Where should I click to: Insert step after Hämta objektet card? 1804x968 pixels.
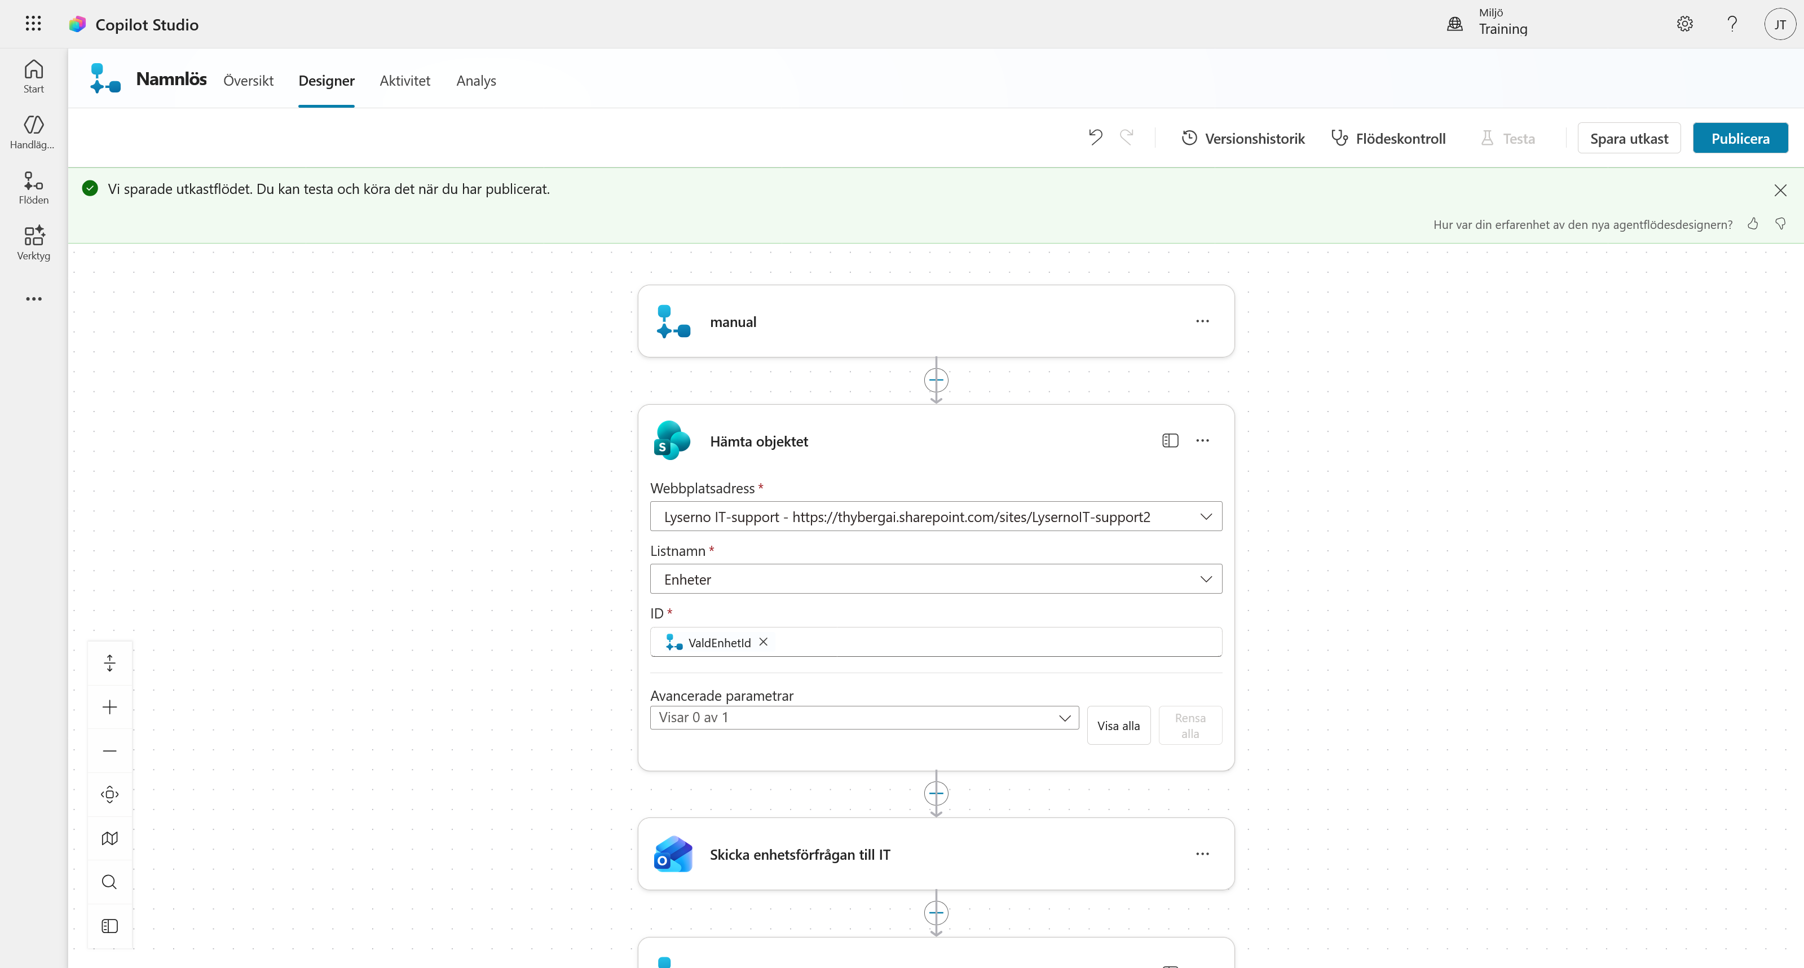[x=936, y=794]
